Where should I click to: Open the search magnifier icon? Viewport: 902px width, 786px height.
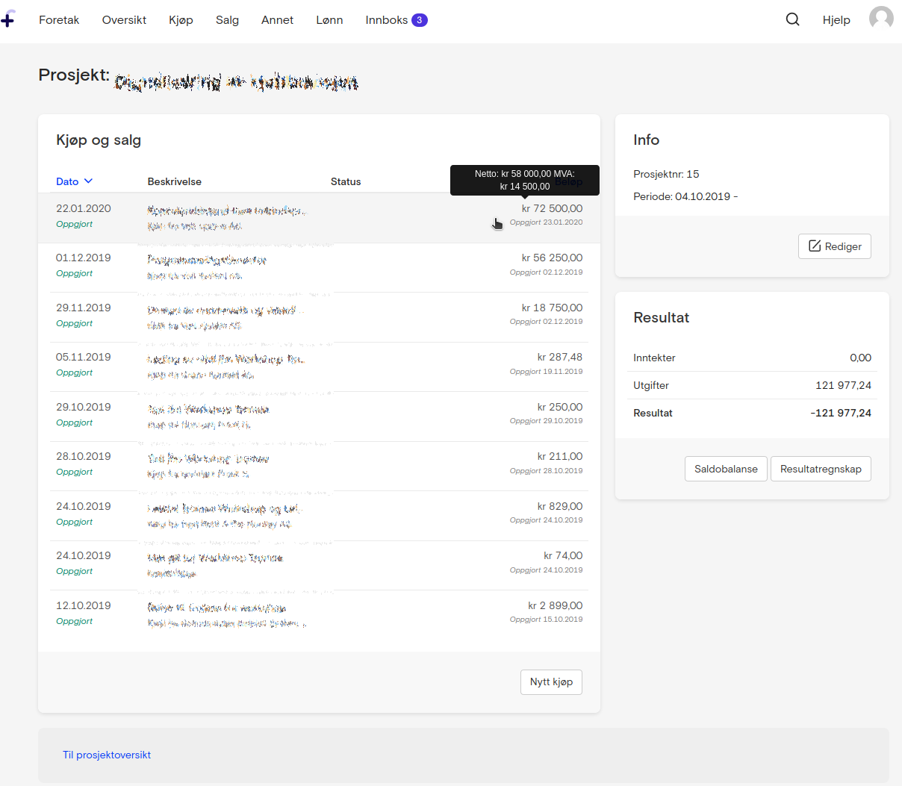(793, 19)
